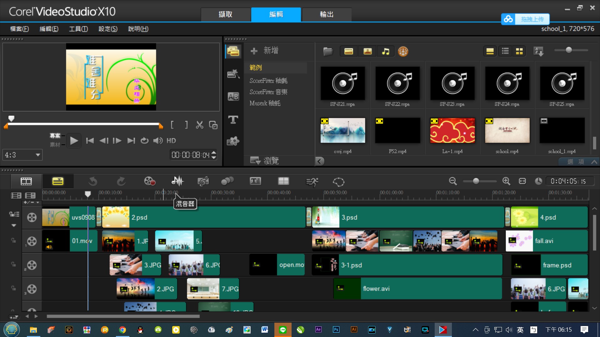Open the Graphic/Filter library icon
The width and height of the screenshot is (600, 337).
click(233, 141)
